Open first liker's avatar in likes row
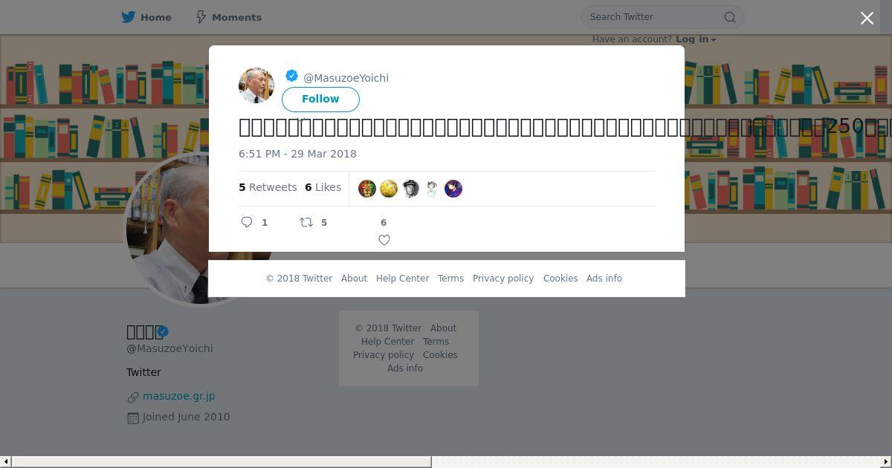The image size is (892, 468). click(367, 189)
